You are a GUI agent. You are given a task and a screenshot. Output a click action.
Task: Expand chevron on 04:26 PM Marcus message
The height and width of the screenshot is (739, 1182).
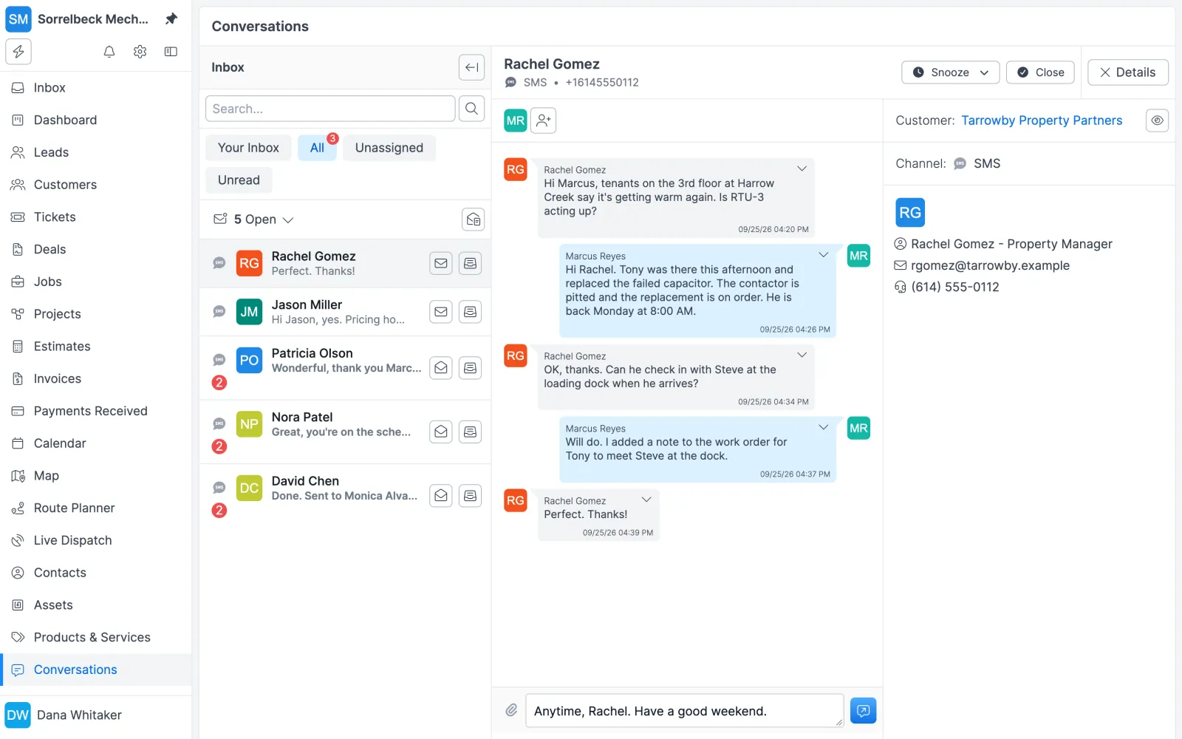(823, 255)
